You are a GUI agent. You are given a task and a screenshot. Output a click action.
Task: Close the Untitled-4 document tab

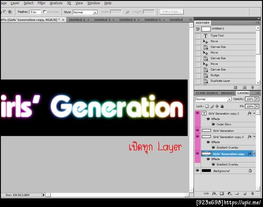139,20
